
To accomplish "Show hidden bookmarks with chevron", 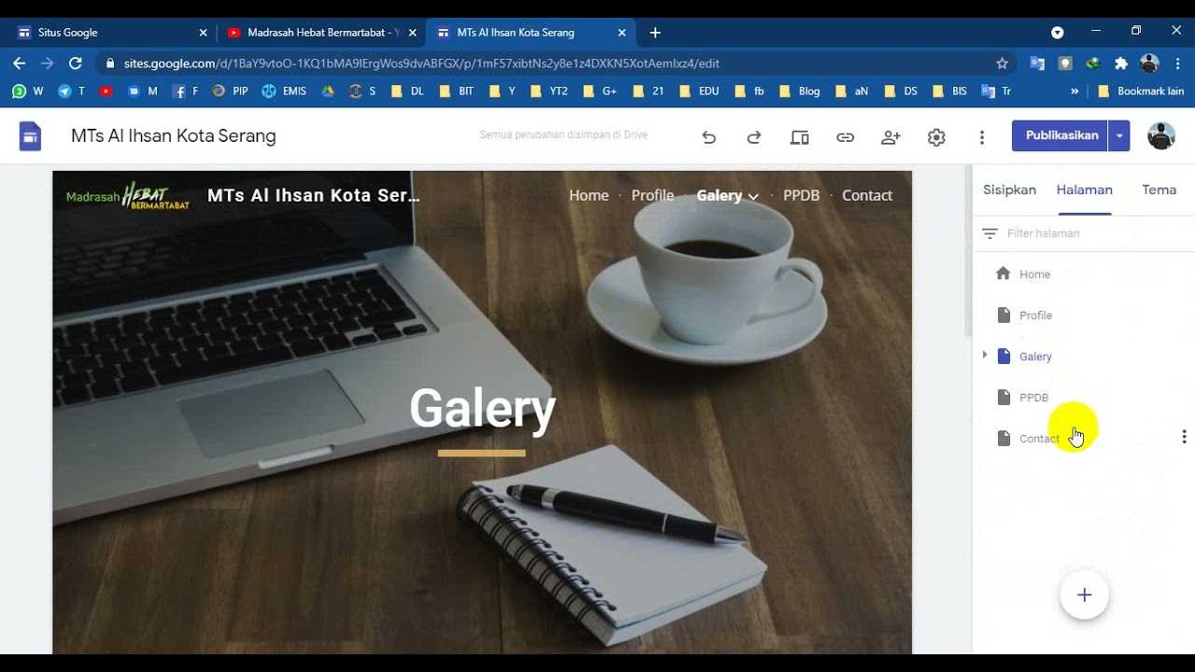I will (1075, 91).
